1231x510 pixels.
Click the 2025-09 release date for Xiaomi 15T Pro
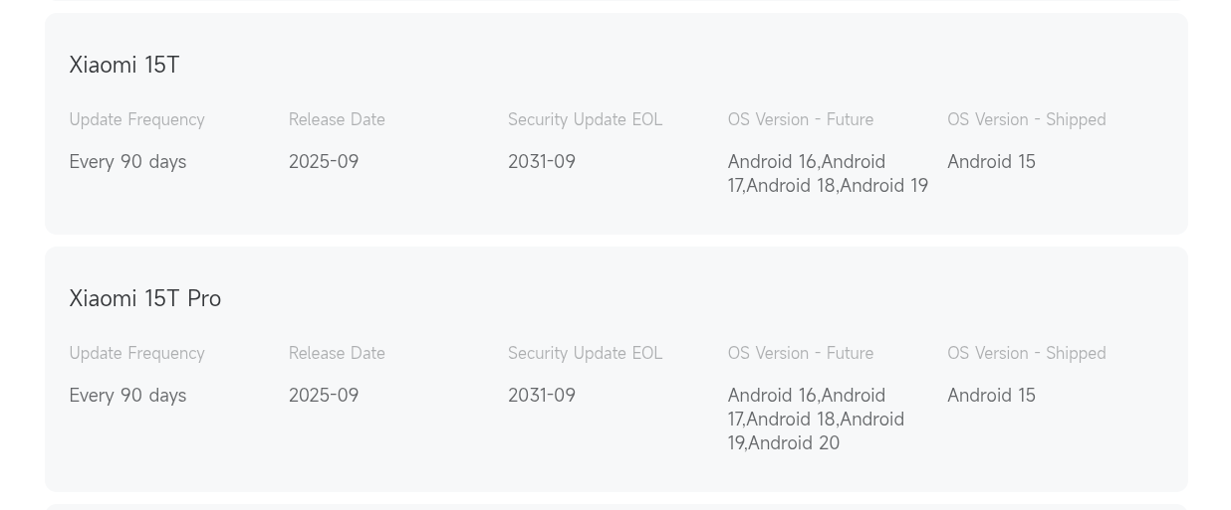click(324, 395)
